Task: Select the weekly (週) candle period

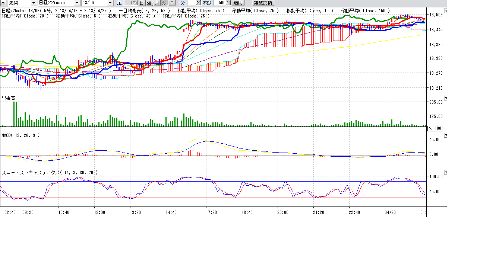Action: pos(149,3)
